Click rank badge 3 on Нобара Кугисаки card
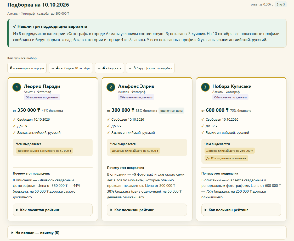Viewport: 294px width, 241px height. coord(205,87)
